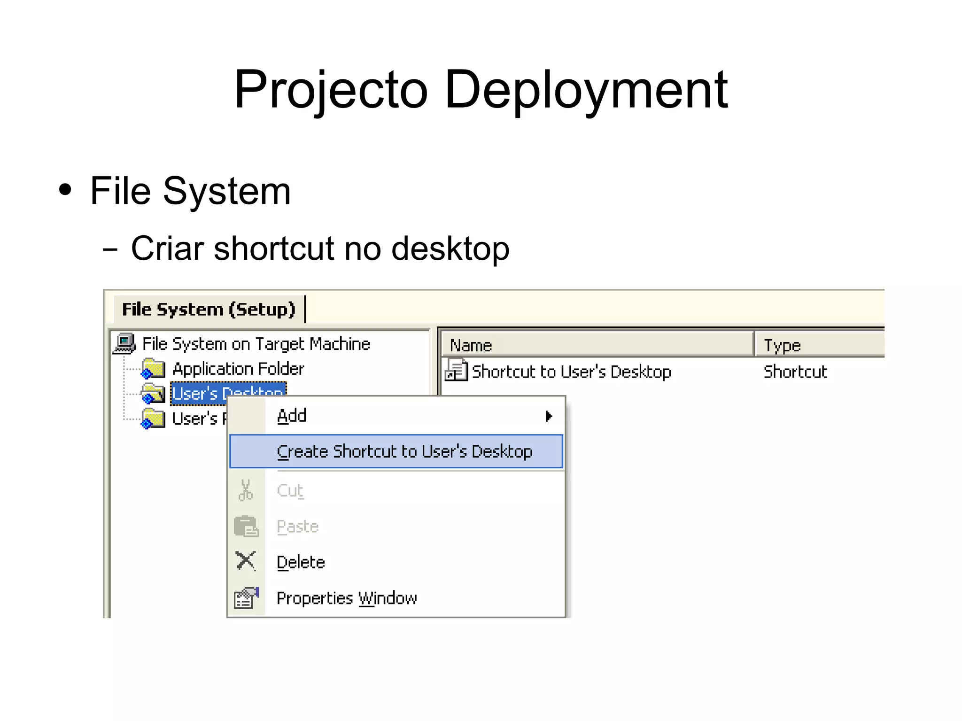This screenshot has height=721, width=962.
Task: Select the File System (Setup) tab
Action: pyautogui.click(x=209, y=309)
